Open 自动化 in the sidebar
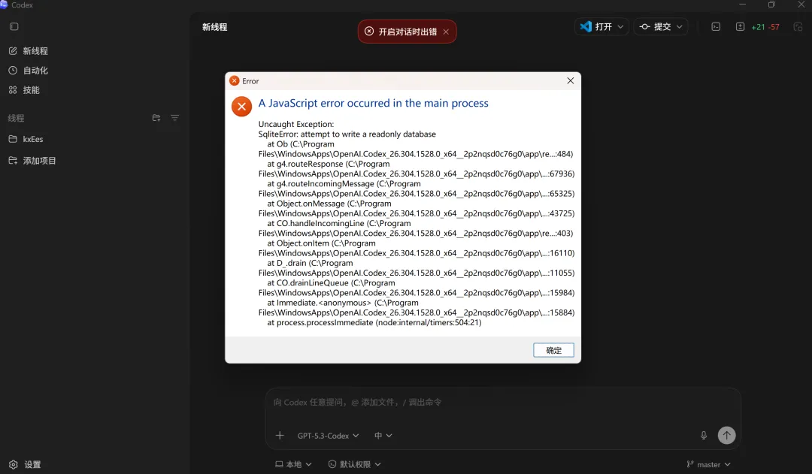The image size is (812, 474). pyautogui.click(x=29, y=71)
